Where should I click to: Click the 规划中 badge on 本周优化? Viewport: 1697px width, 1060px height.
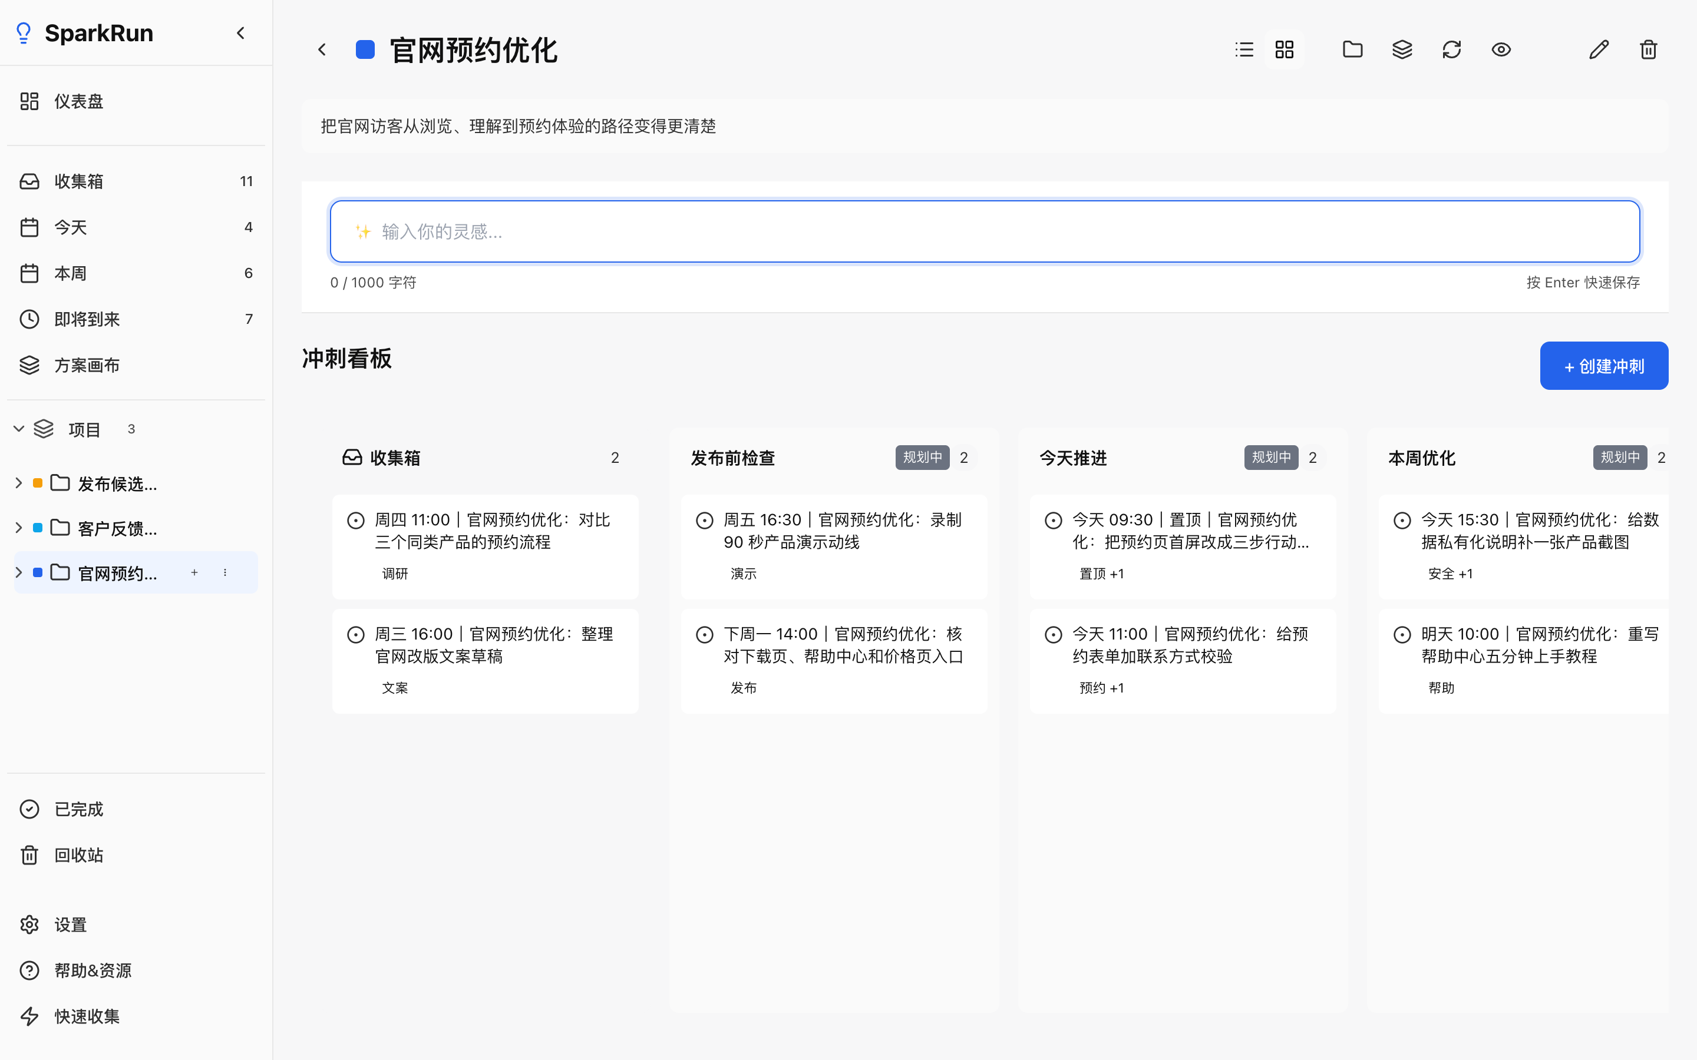click(1620, 457)
